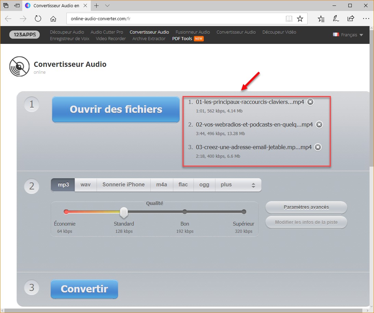Open the Français language selector
The width and height of the screenshot is (374, 313).
348,35
